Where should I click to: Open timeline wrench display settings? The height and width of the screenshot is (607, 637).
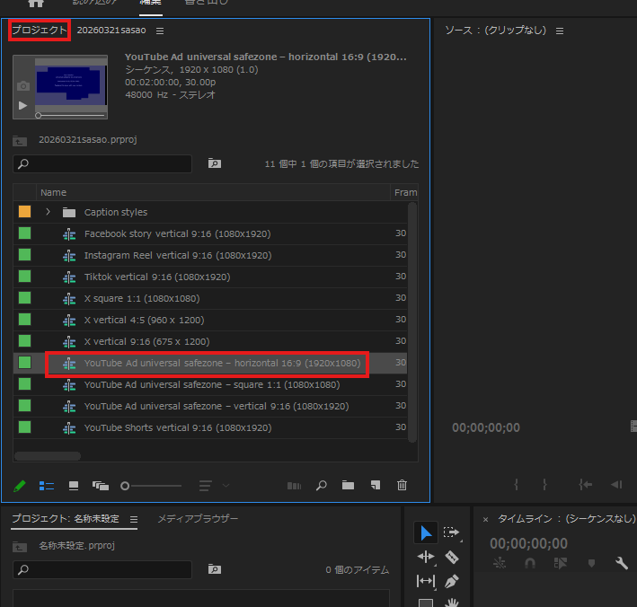[621, 563]
